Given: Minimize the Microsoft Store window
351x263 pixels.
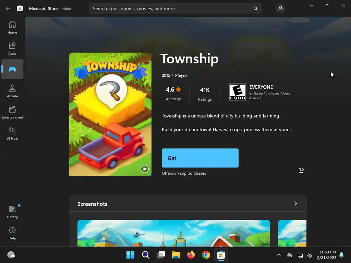Looking at the screenshot, I should (x=311, y=5).
